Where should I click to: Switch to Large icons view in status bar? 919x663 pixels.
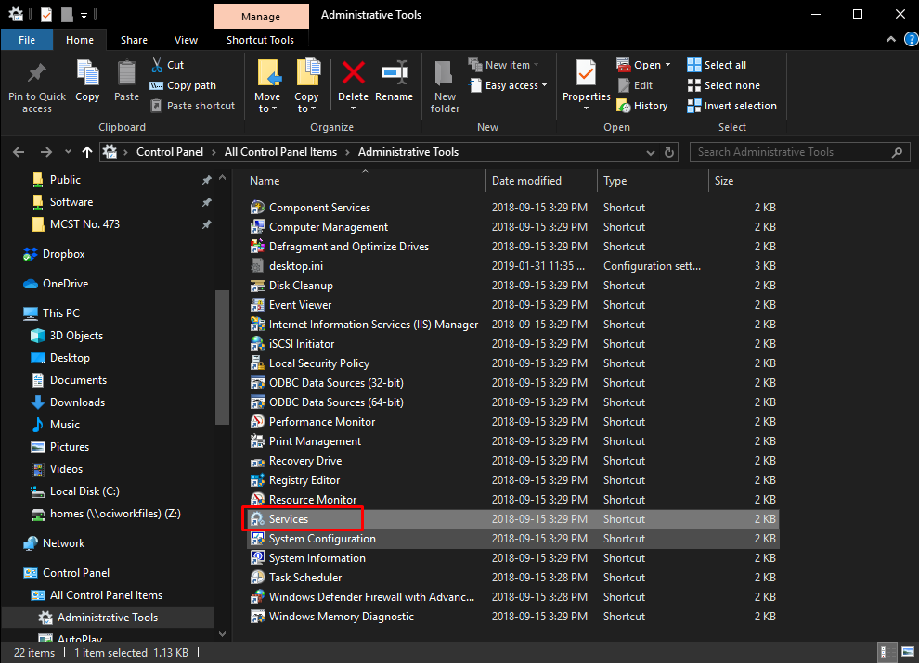click(908, 652)
